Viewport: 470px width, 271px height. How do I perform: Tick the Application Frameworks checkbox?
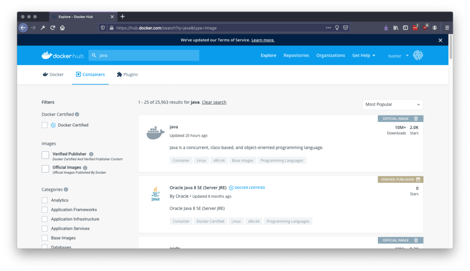[x=45, y=210]
